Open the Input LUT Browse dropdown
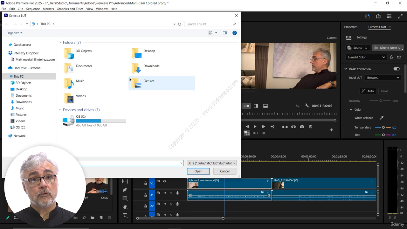The image size is (407, 229). click(x=383, y=78)
